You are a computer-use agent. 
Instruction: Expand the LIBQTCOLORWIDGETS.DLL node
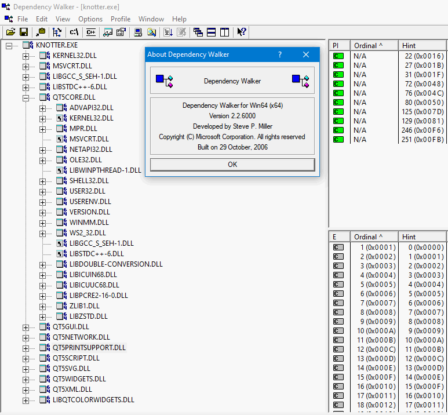[26, 401]
